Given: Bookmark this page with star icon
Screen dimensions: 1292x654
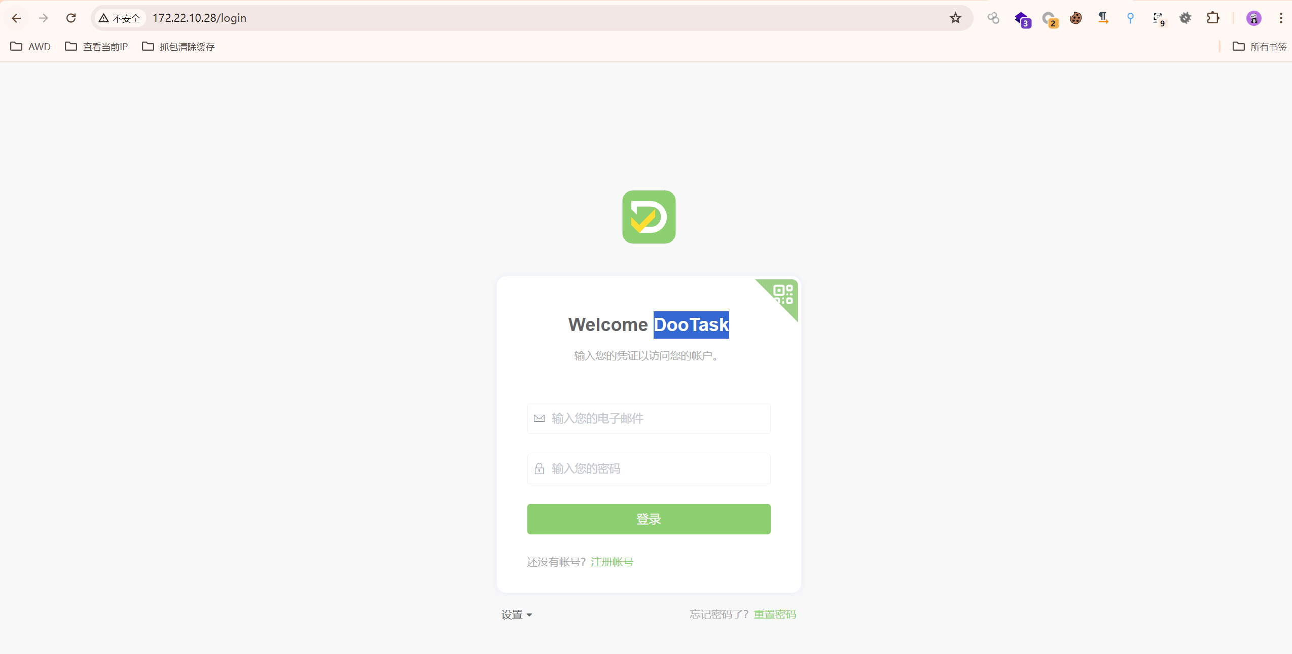Looking at the screenshot, I should [955, 18].
